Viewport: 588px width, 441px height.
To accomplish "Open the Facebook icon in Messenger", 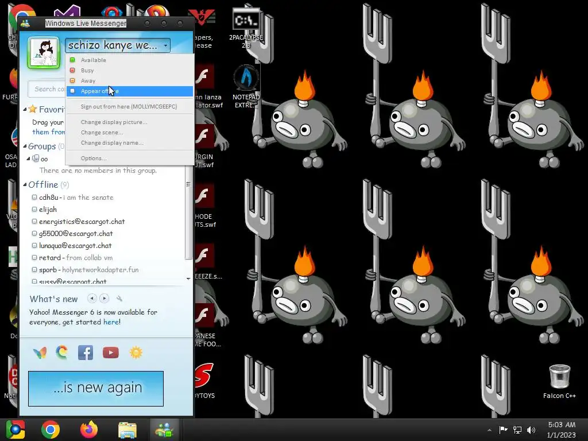I will pyautogui.click(x=86, y=353).
